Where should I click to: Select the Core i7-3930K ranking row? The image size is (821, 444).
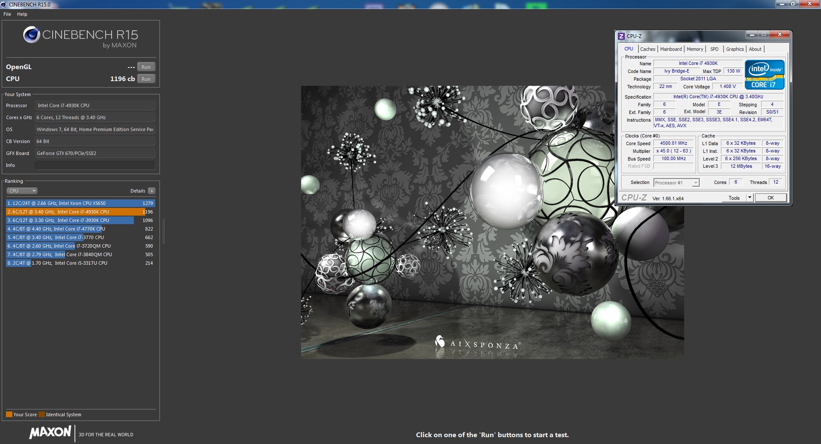coord(80,220)
